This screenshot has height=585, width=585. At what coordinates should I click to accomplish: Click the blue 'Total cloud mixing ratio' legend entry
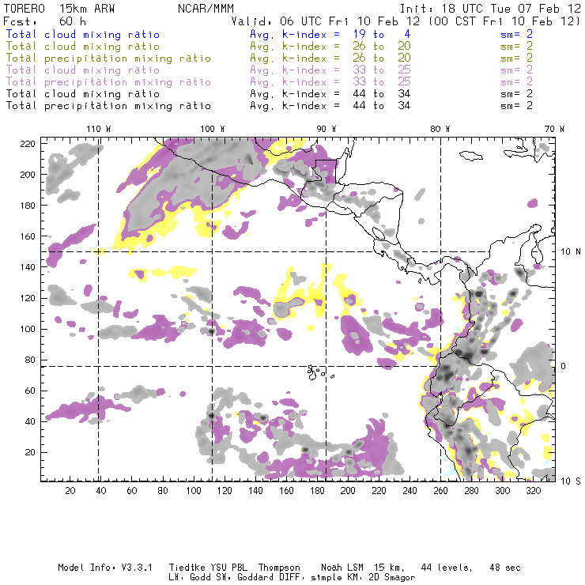(82, 34)
